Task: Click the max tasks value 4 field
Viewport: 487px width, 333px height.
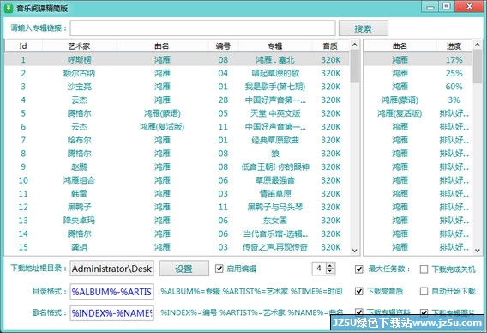Action: pos(319,269)
